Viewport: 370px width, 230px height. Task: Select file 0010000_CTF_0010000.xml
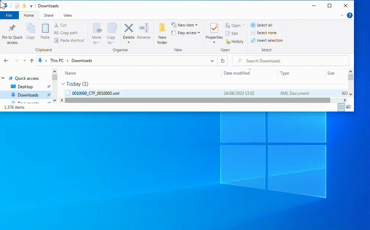point(96,93)
